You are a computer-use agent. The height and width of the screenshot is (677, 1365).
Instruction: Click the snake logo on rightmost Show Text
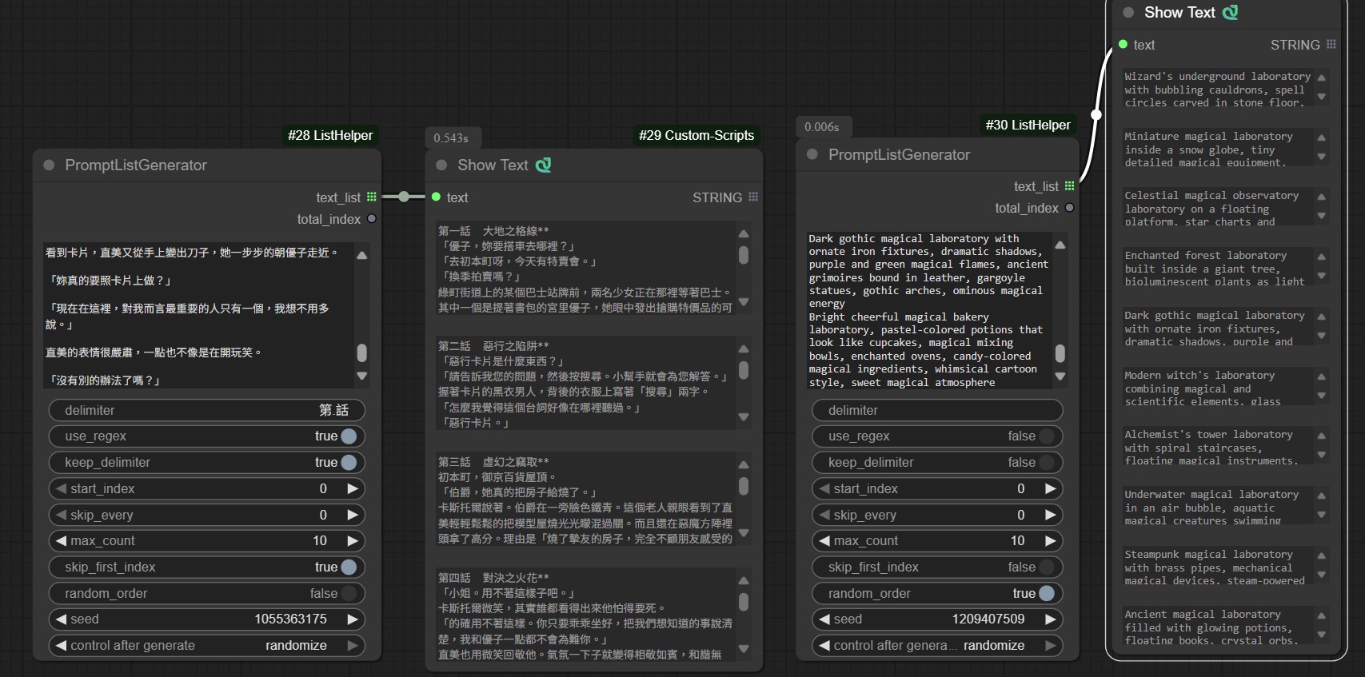point(1231,13)
